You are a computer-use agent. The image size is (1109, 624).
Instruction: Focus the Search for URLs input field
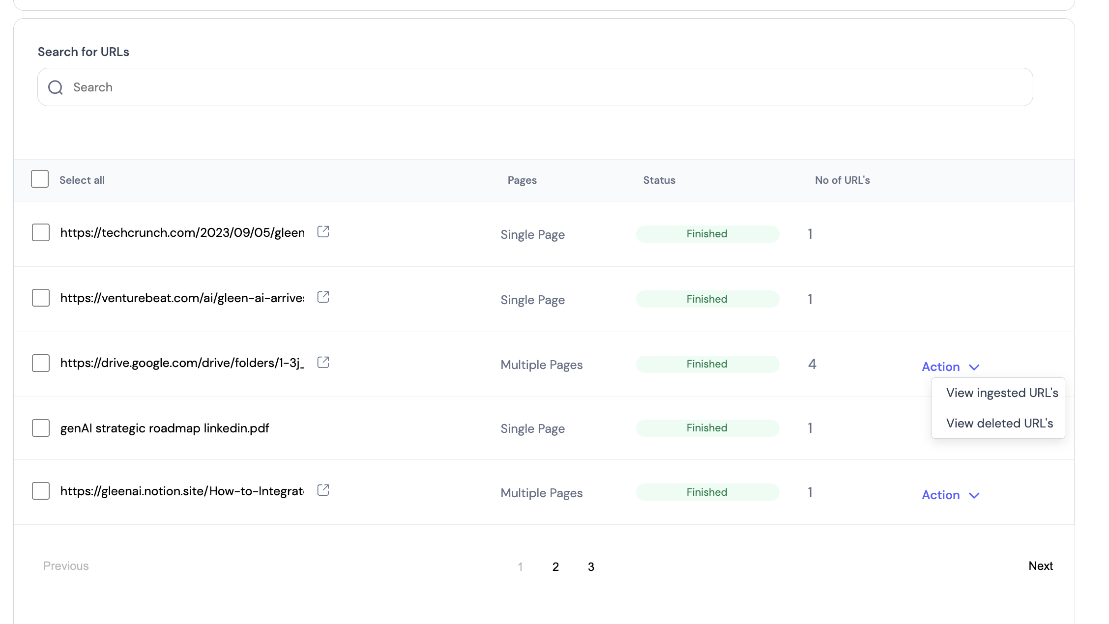(x=541, y=87)
